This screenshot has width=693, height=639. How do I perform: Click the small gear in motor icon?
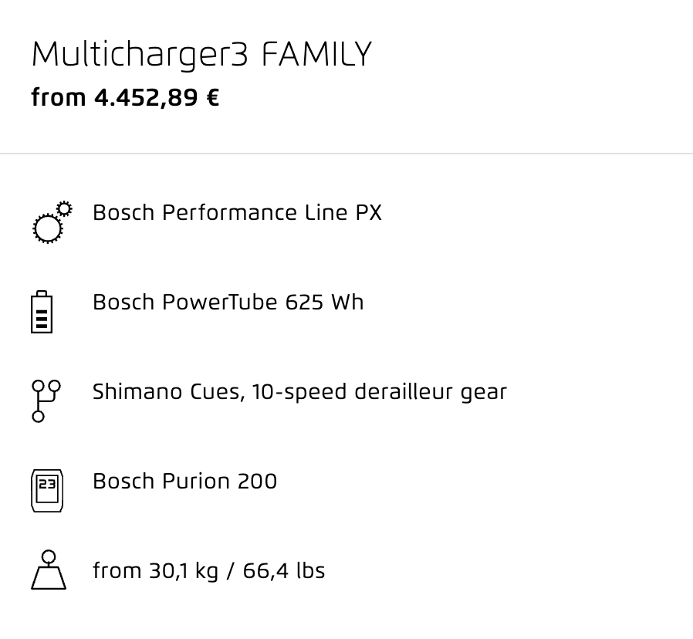pyautogui.click(x=65, y=208)
